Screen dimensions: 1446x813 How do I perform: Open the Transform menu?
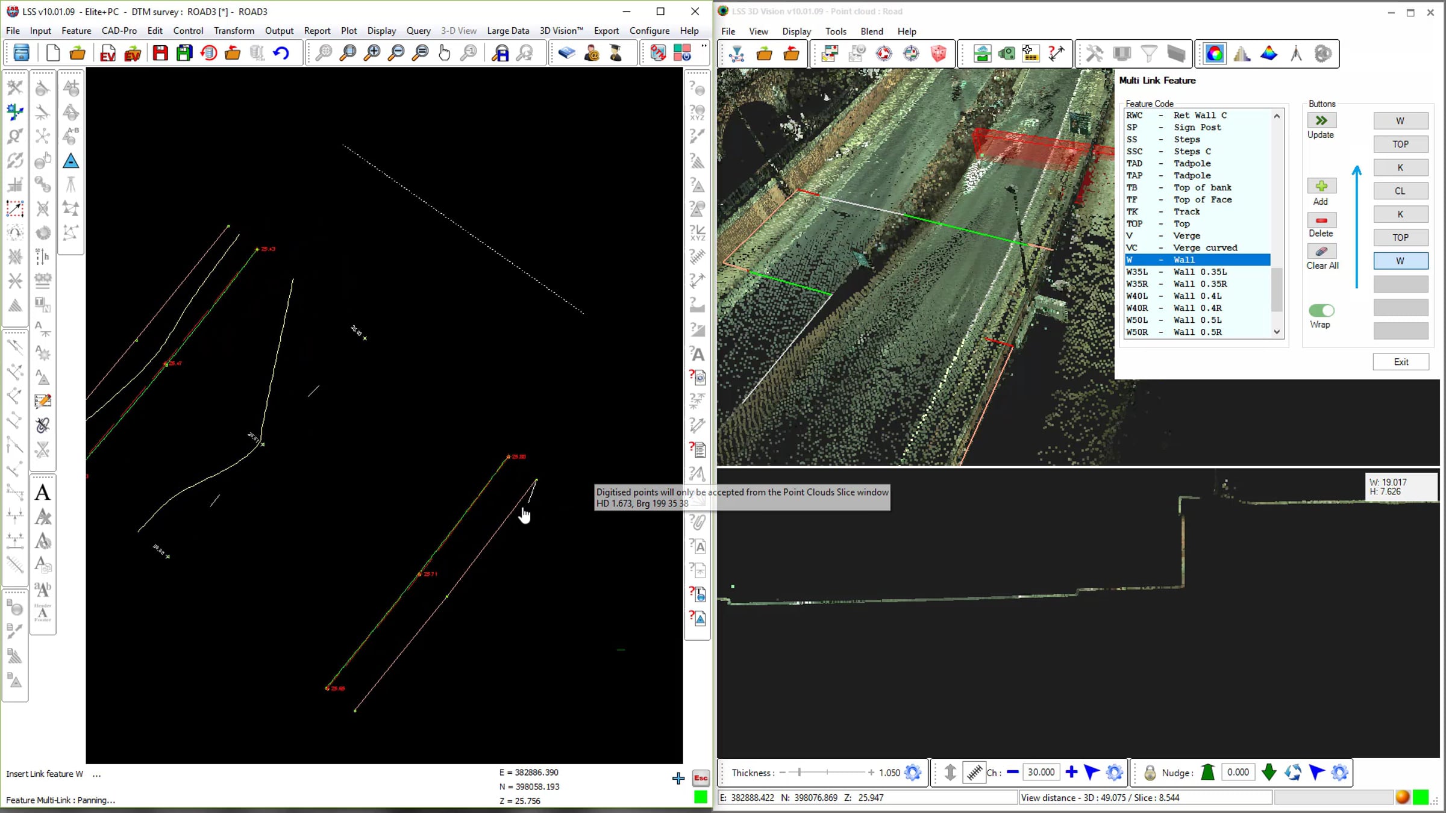(234, 31)
